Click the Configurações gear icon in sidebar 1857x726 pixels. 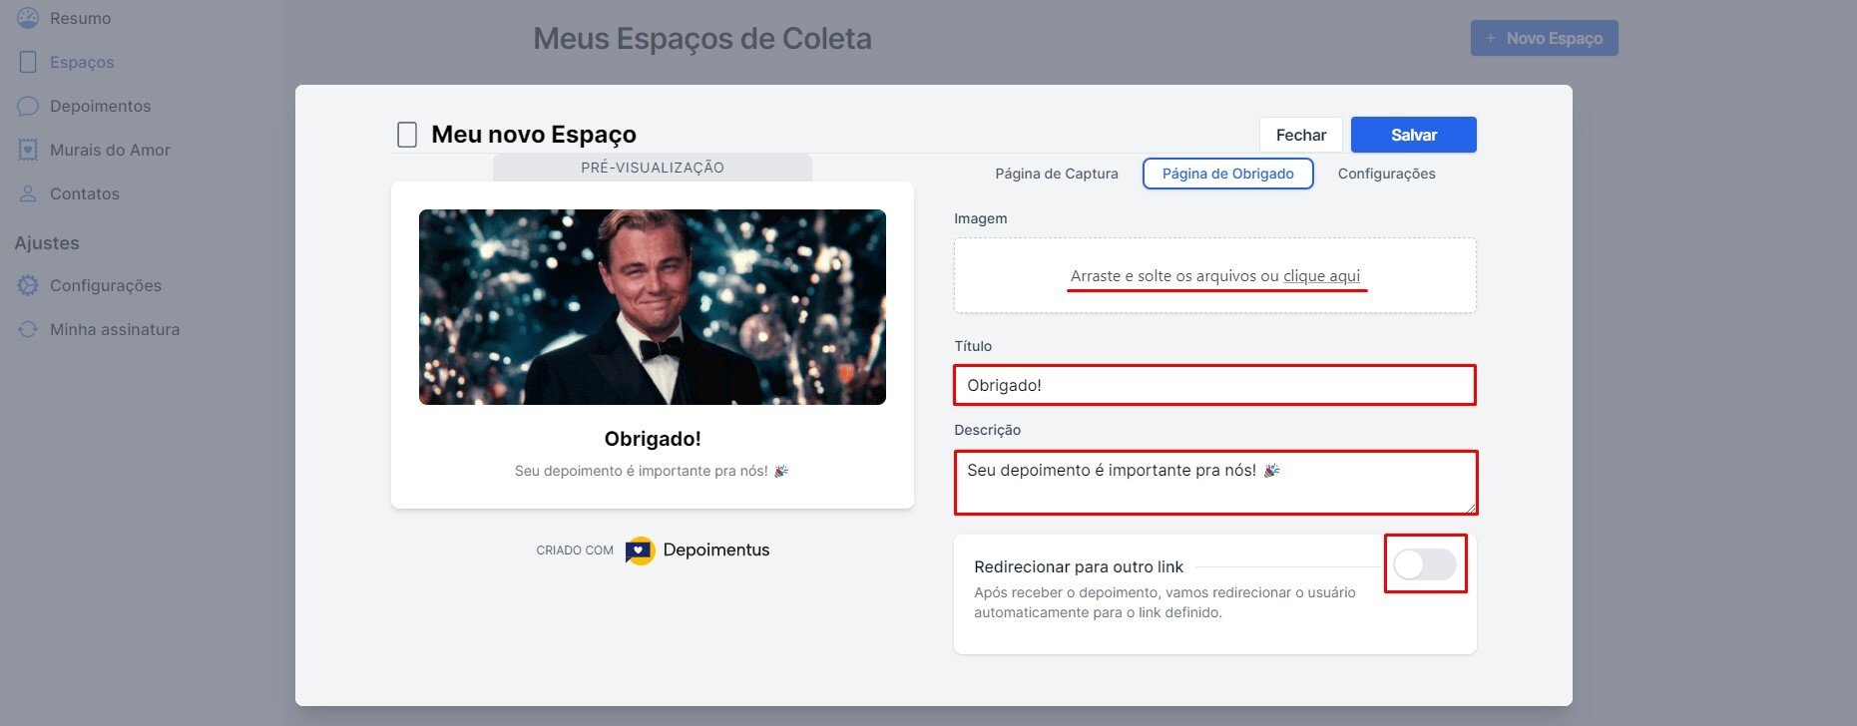click(28, 285)
